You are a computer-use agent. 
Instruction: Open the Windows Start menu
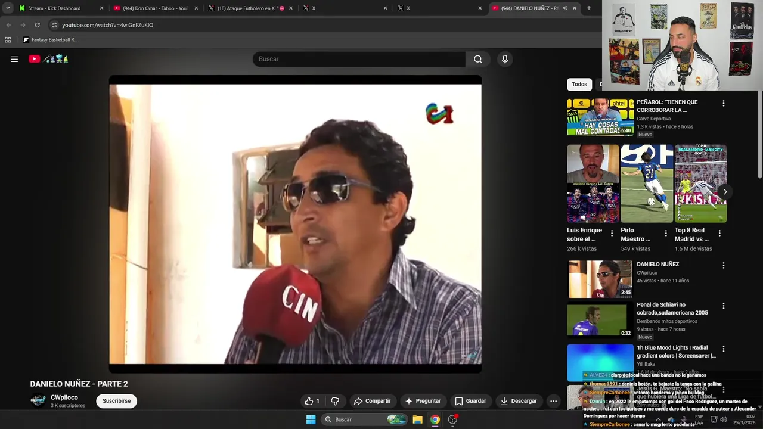[x=311, y=419]
